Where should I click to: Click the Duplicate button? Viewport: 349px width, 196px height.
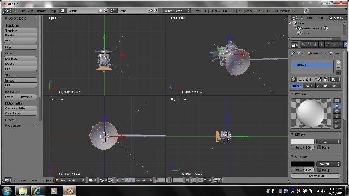tap(20, 59)
